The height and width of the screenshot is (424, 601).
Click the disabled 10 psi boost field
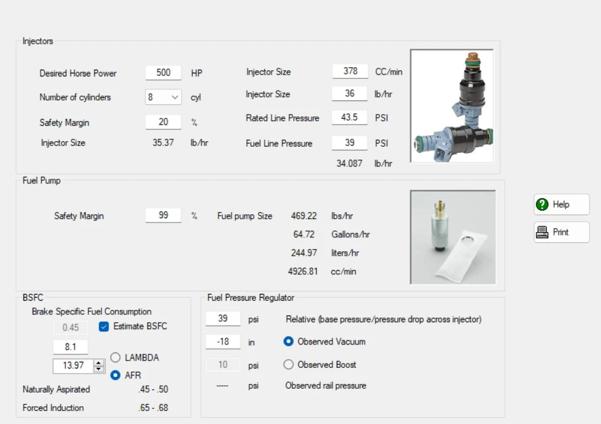pyautogui.click(x=223, y=364)
